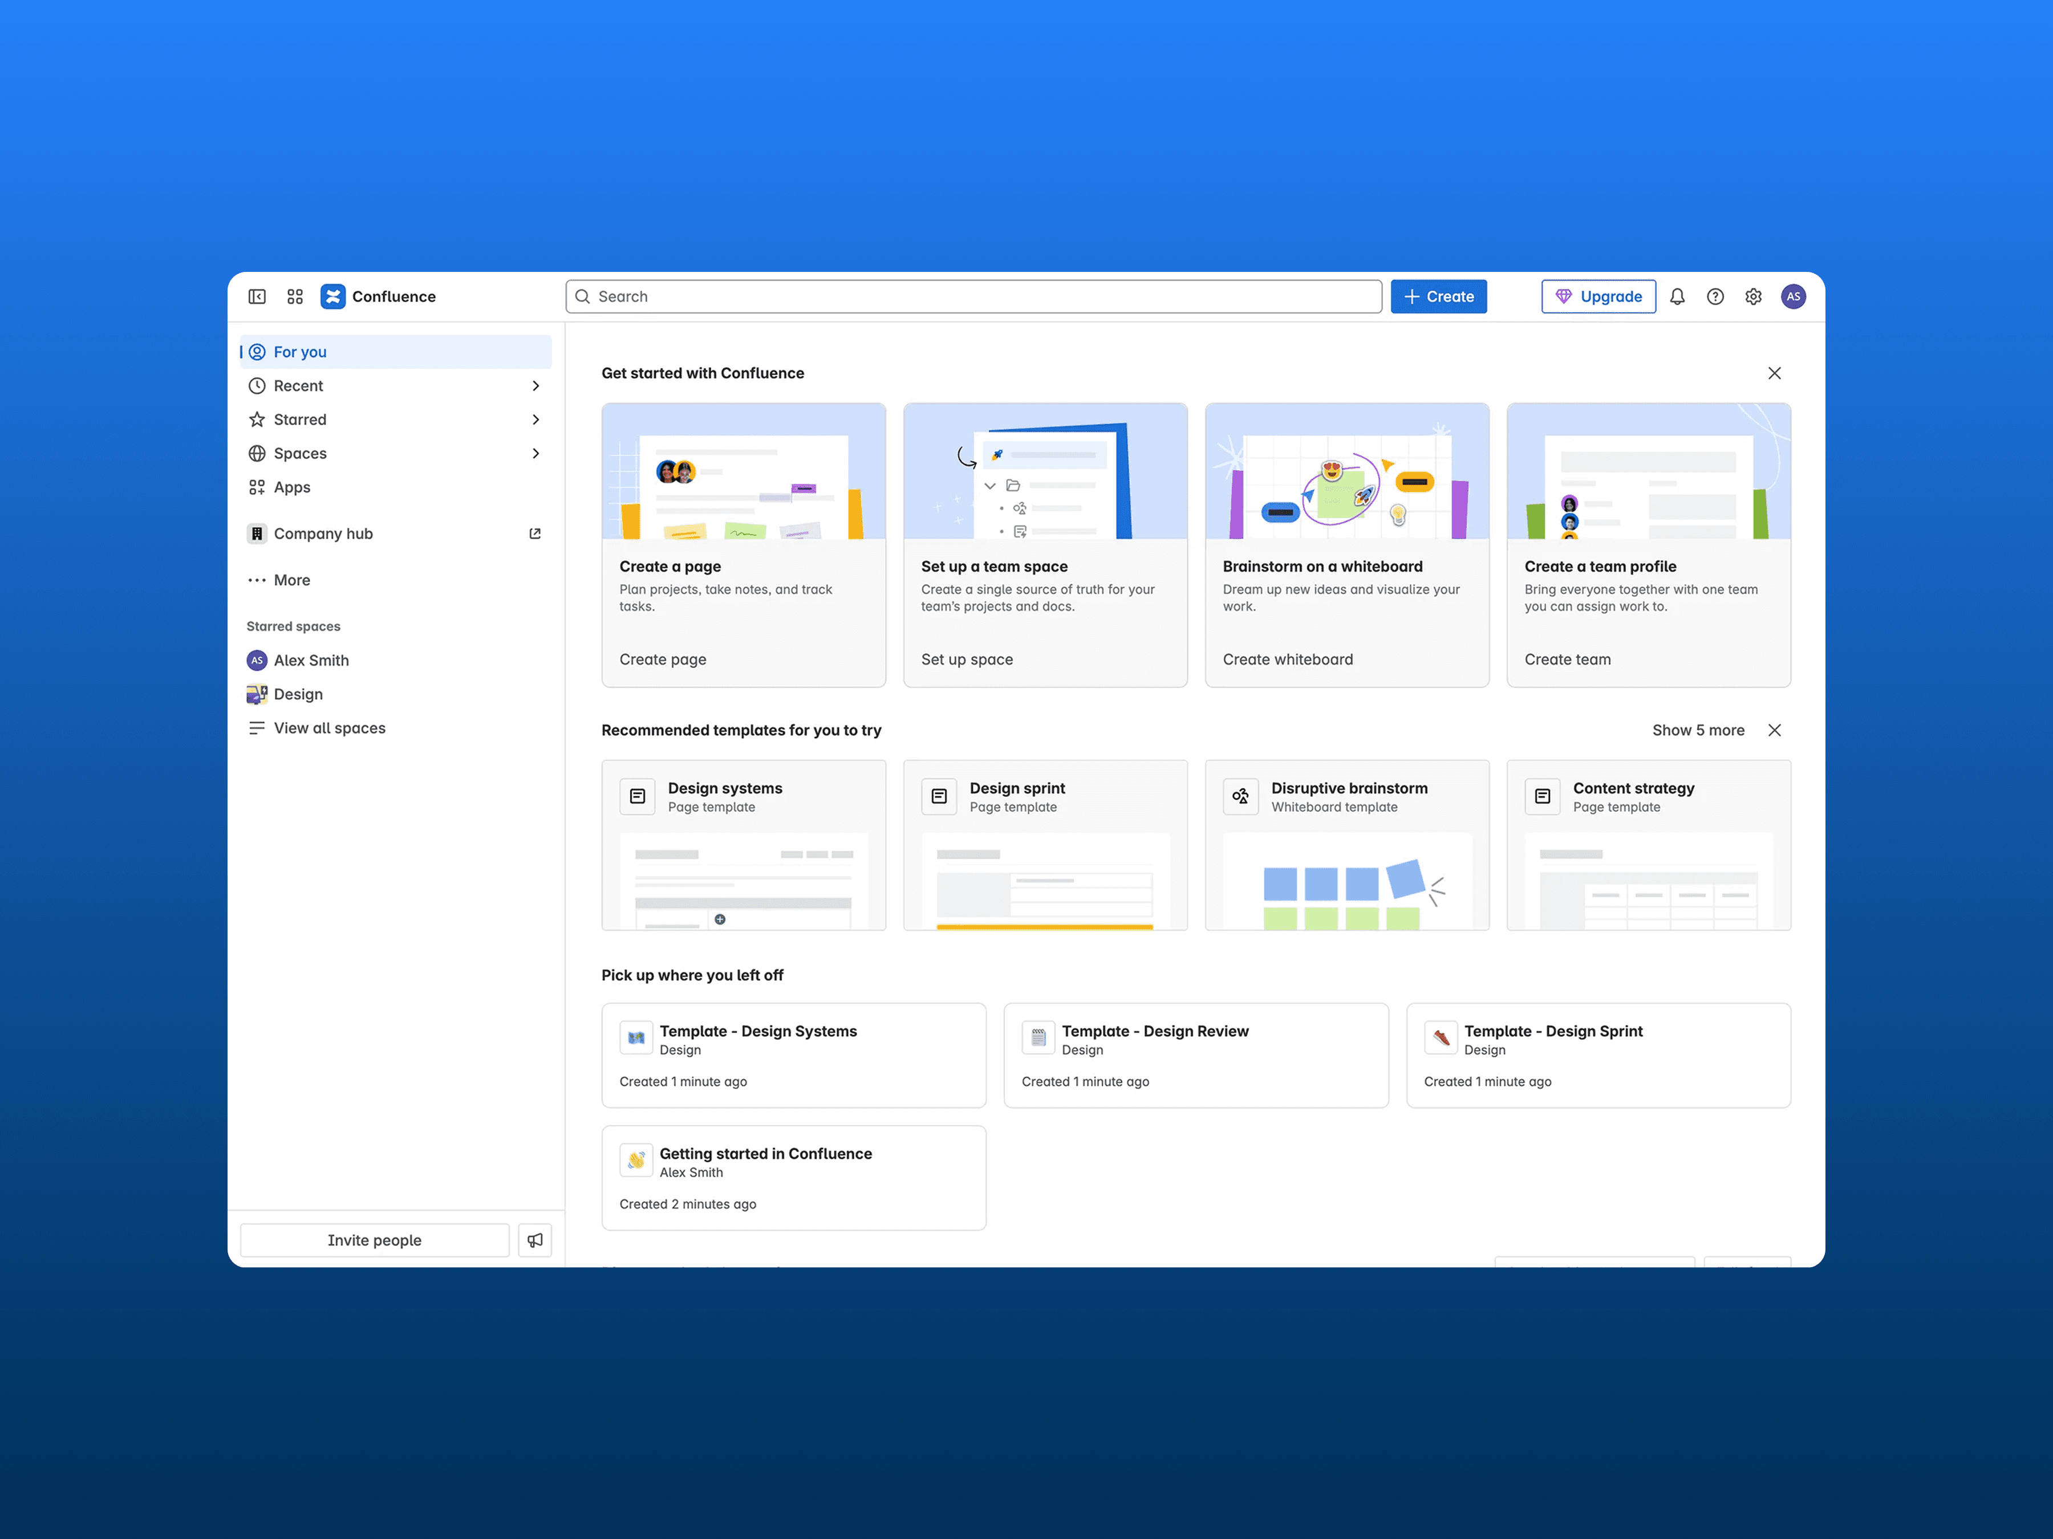
Task: Expand the Recent menu chevron
Action: tap(535, 386)
